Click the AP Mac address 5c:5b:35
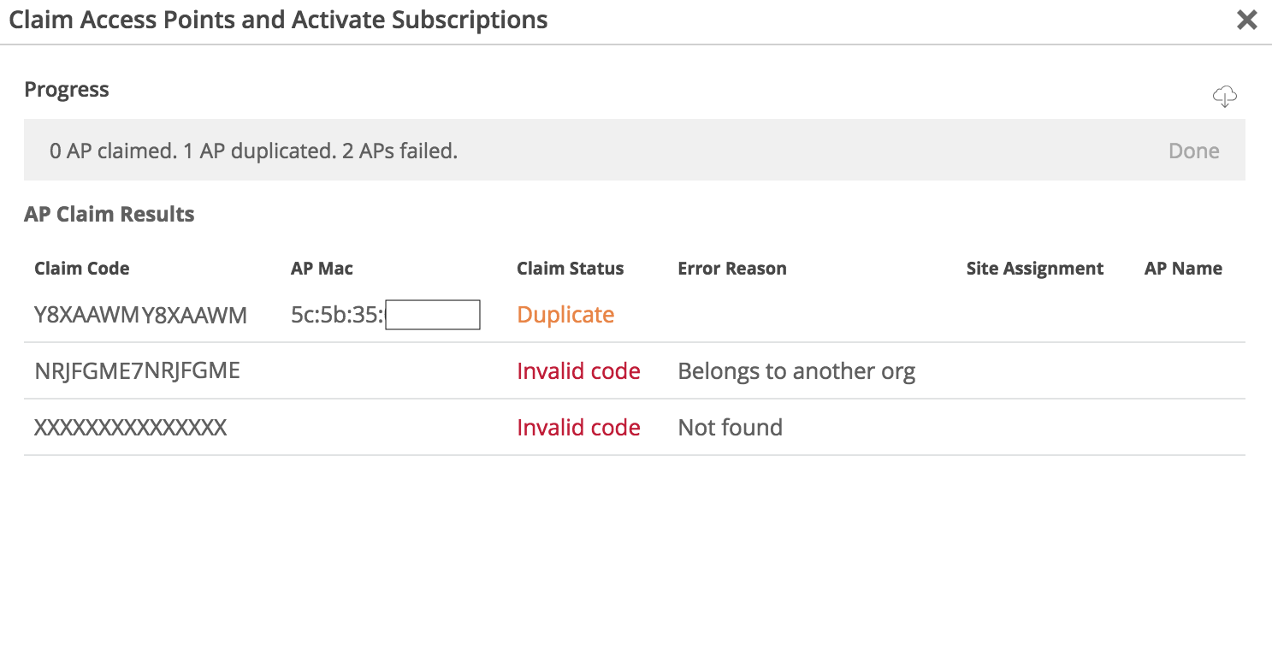Viewport: 1272px width, 663px height. point(339,315)
